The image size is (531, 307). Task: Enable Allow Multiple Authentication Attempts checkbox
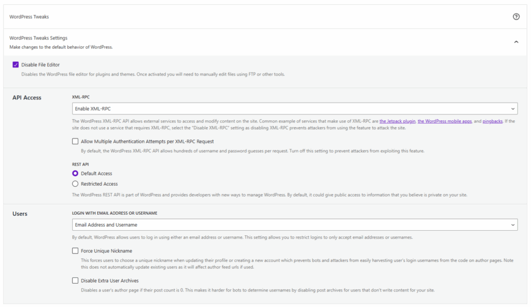pyautogui.click(x=76, y=141)
